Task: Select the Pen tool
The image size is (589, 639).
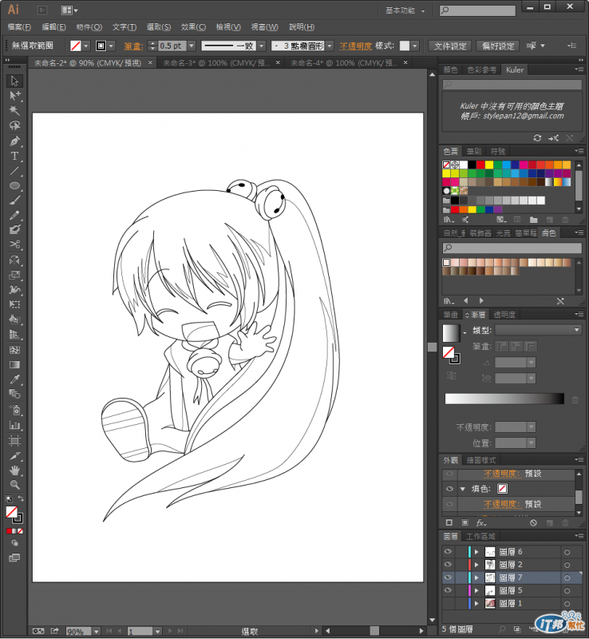Action: click(14, 141)
